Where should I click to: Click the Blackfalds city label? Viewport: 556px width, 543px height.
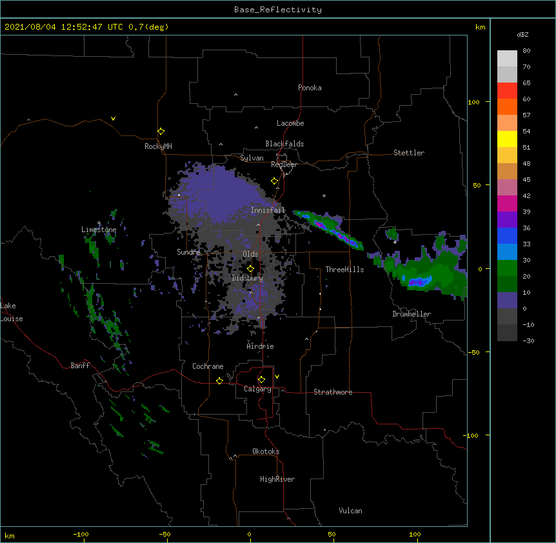coord(284,144)
